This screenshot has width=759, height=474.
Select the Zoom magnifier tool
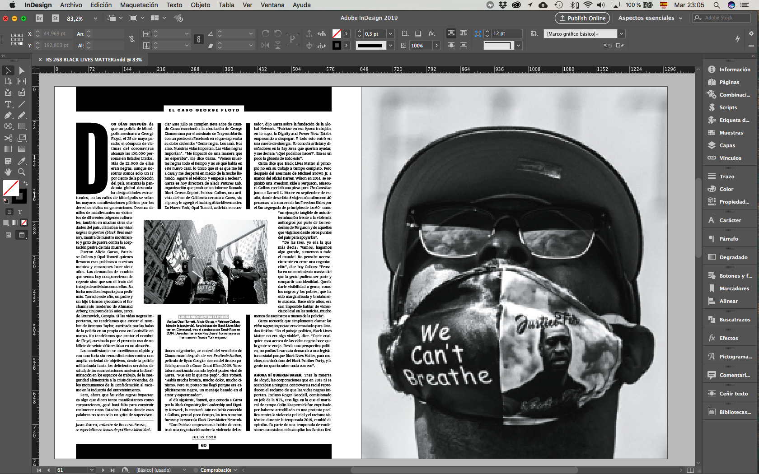(x=22, y=172)
